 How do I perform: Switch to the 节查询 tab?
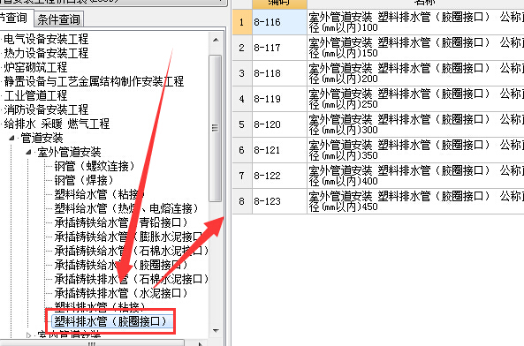(x=15, y=18)
